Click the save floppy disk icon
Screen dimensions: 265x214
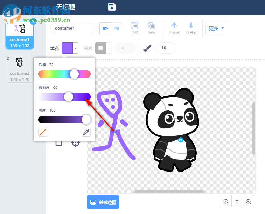[x=112, y=7]
